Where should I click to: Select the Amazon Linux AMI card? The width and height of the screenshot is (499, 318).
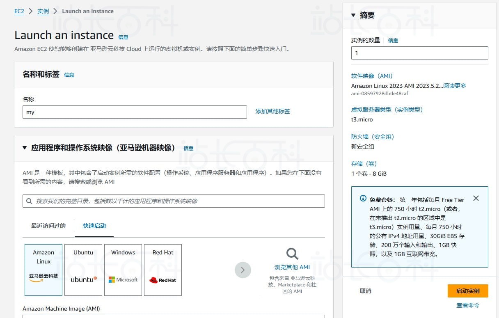(43, 270)
